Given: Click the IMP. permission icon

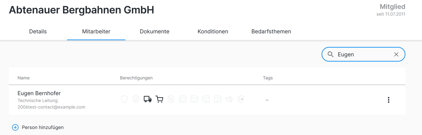Looking at the screenshot, I should 206,99.
